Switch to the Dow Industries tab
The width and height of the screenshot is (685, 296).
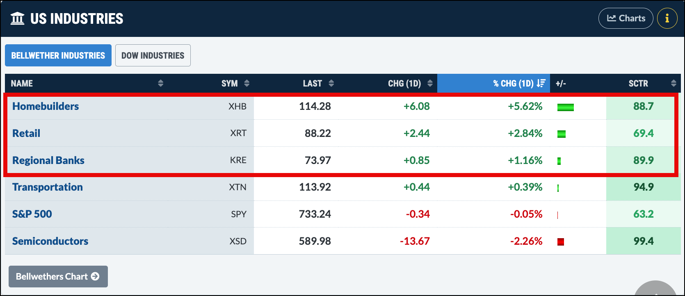153,55
